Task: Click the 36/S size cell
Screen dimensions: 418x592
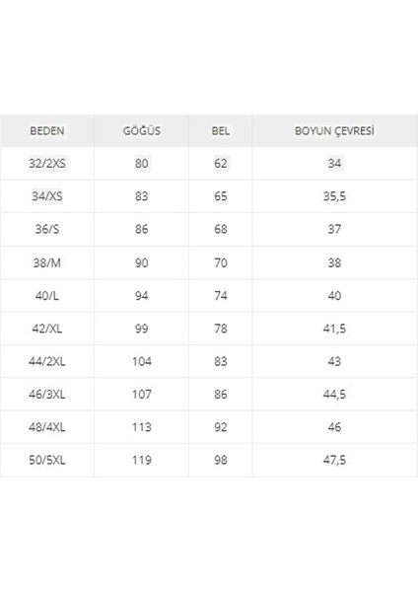Action: [47, 229]
